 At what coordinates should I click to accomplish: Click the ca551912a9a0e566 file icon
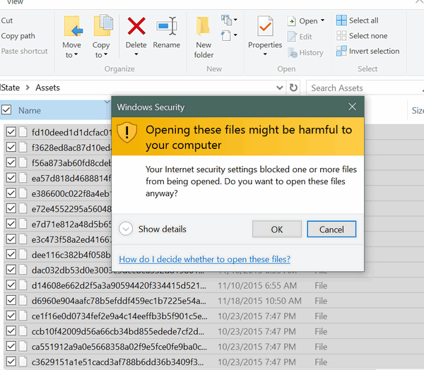pos(23,346)
